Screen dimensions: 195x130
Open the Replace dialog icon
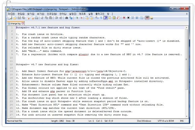(x=71, y=18)
